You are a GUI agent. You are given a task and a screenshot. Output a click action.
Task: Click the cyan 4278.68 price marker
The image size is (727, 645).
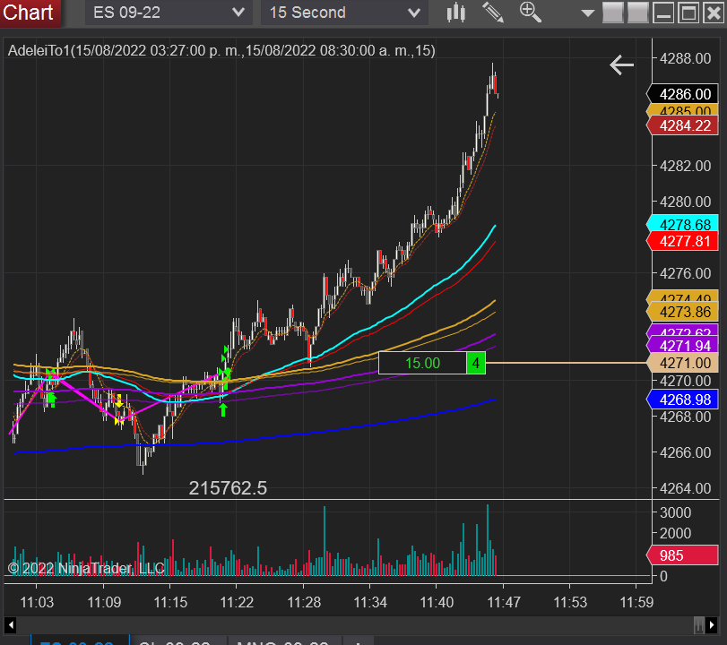(x=682, y=224)
